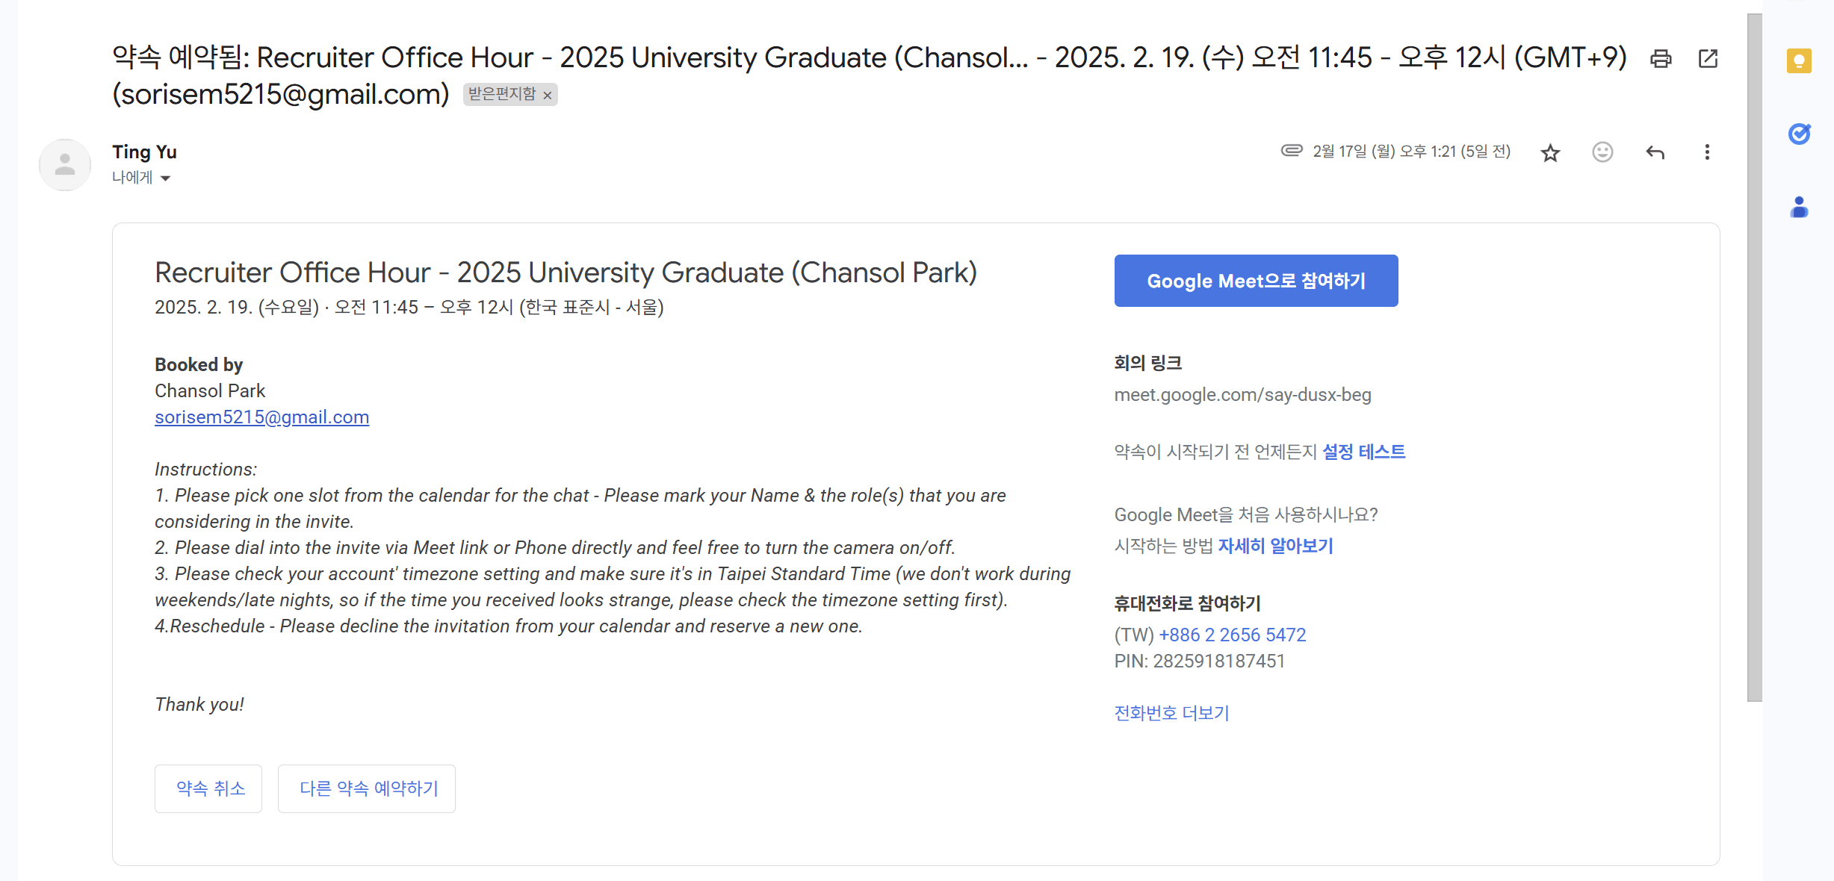Viewport: 1834px width, 881px height.
Task: Expand recipient details arrow next to 나에게
Action: pos(165,178)
